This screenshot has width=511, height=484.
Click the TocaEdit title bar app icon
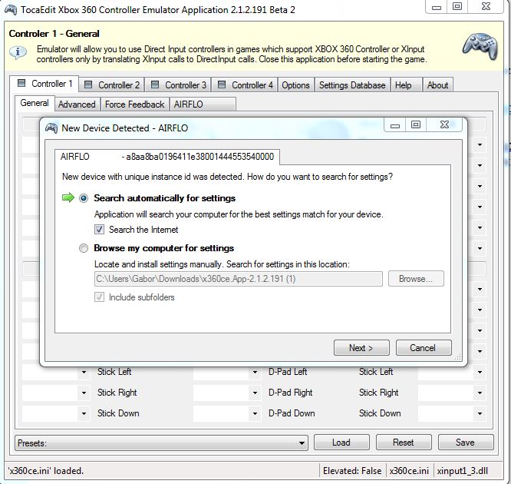coord(11,10)
